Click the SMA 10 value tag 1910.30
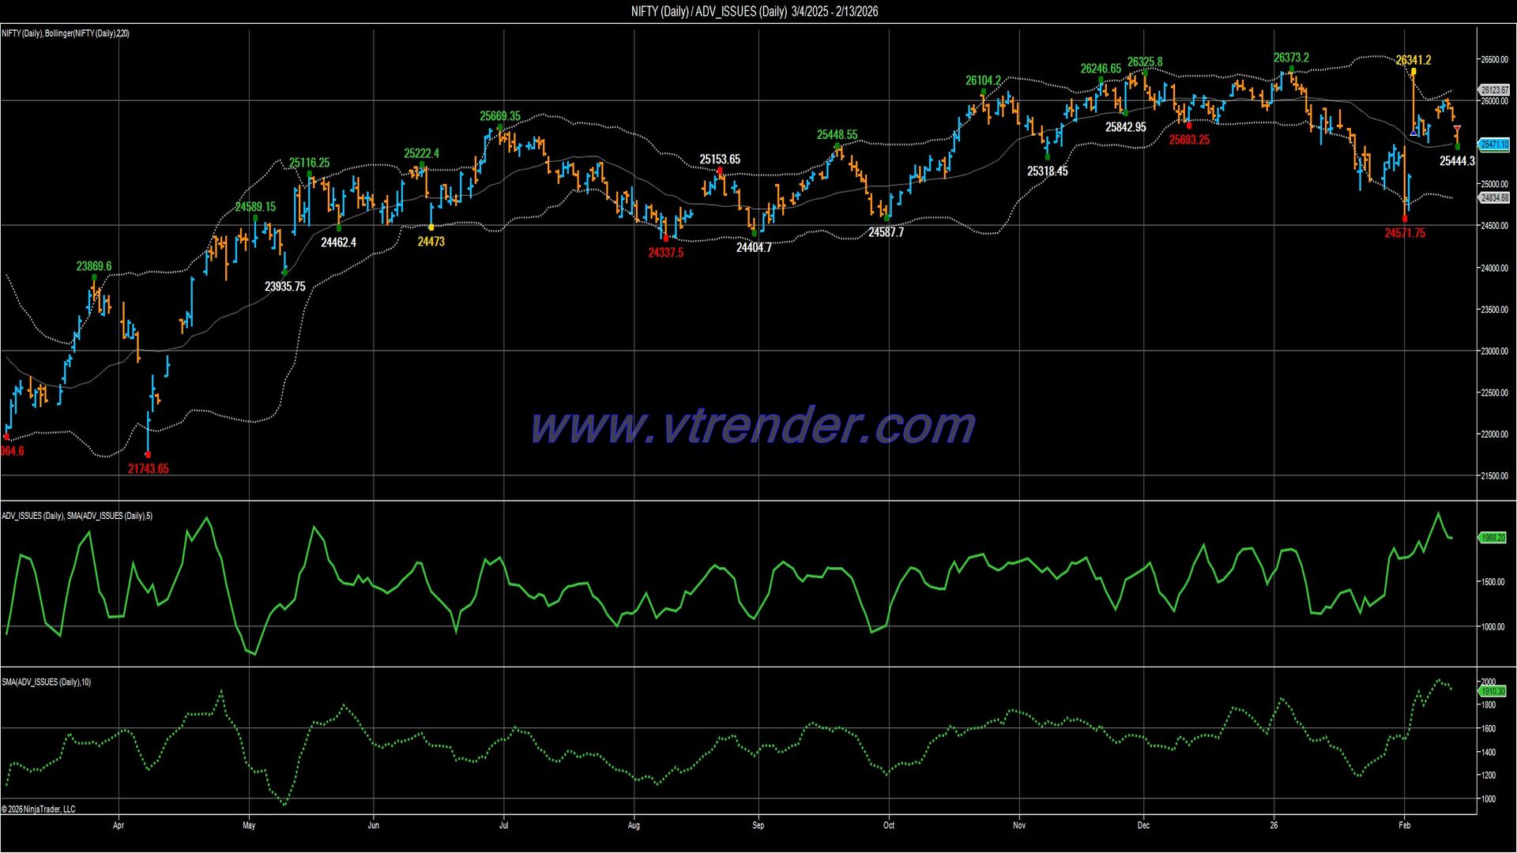The width and height of the screenshot is (1517, 853). pyautogui.click(x=1492, y=691)
